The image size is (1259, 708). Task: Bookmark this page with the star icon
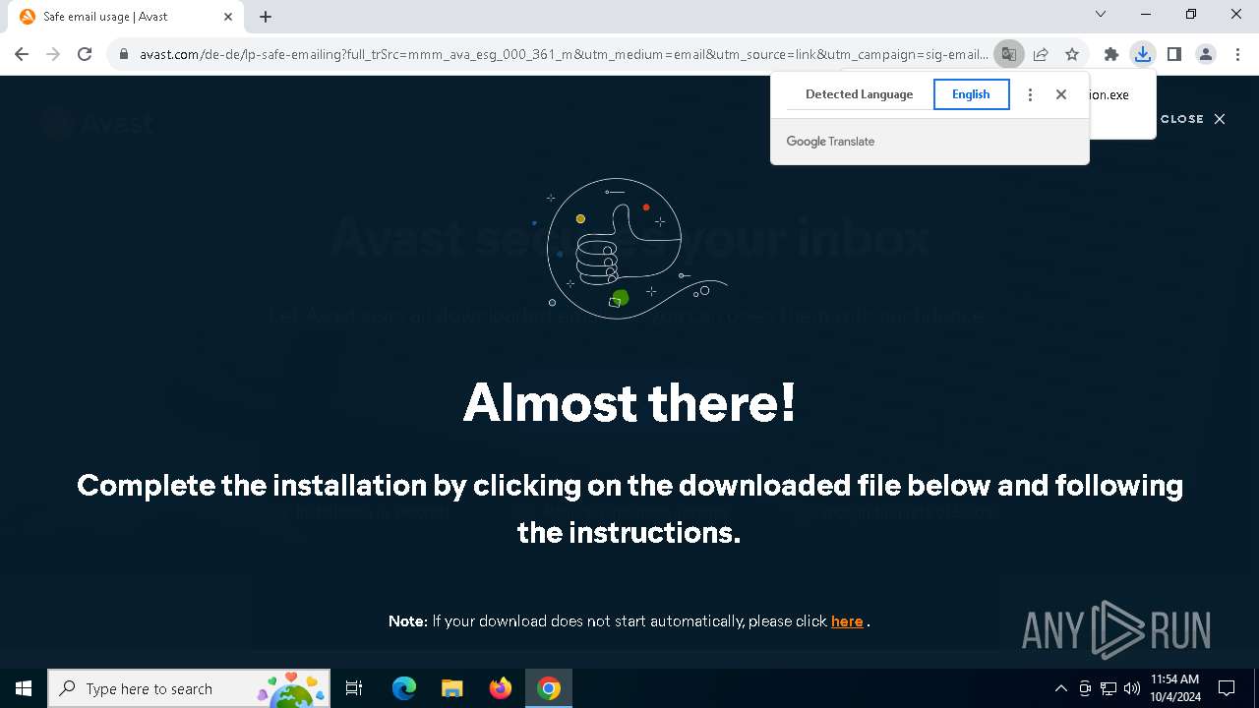coord(1072,54)
